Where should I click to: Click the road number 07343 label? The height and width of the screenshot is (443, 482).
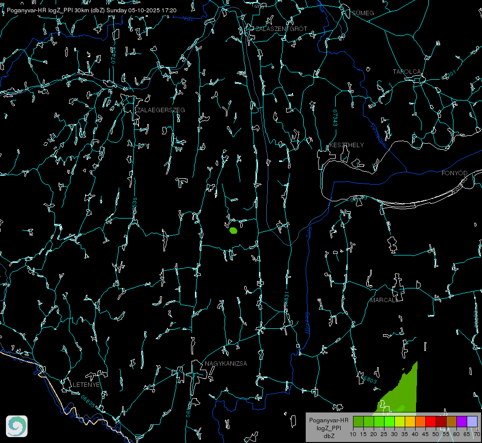click(335, 118)
